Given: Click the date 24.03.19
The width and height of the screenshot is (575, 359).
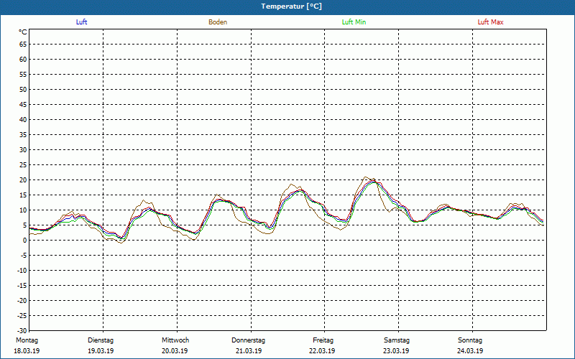Looking at the screenshot, I should pyautogui.click(x=470, y=351).
